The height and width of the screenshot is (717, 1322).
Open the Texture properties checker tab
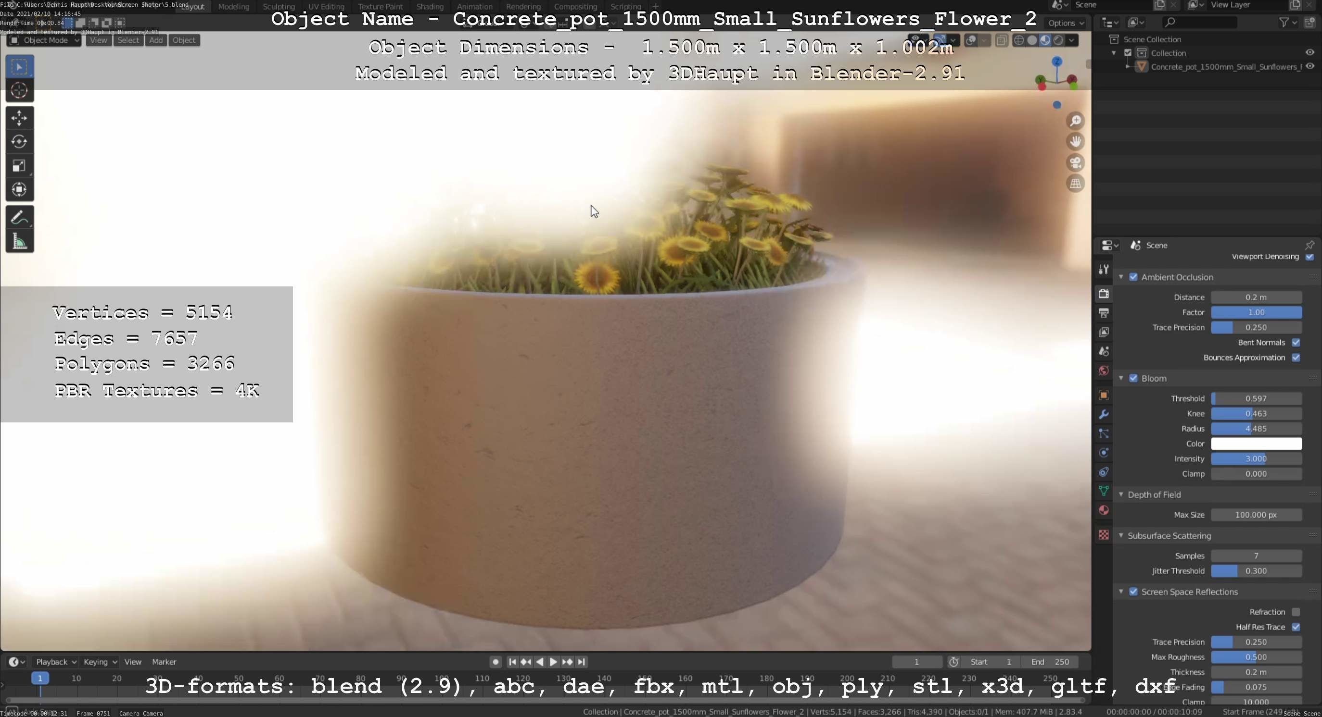[1104, 535]
